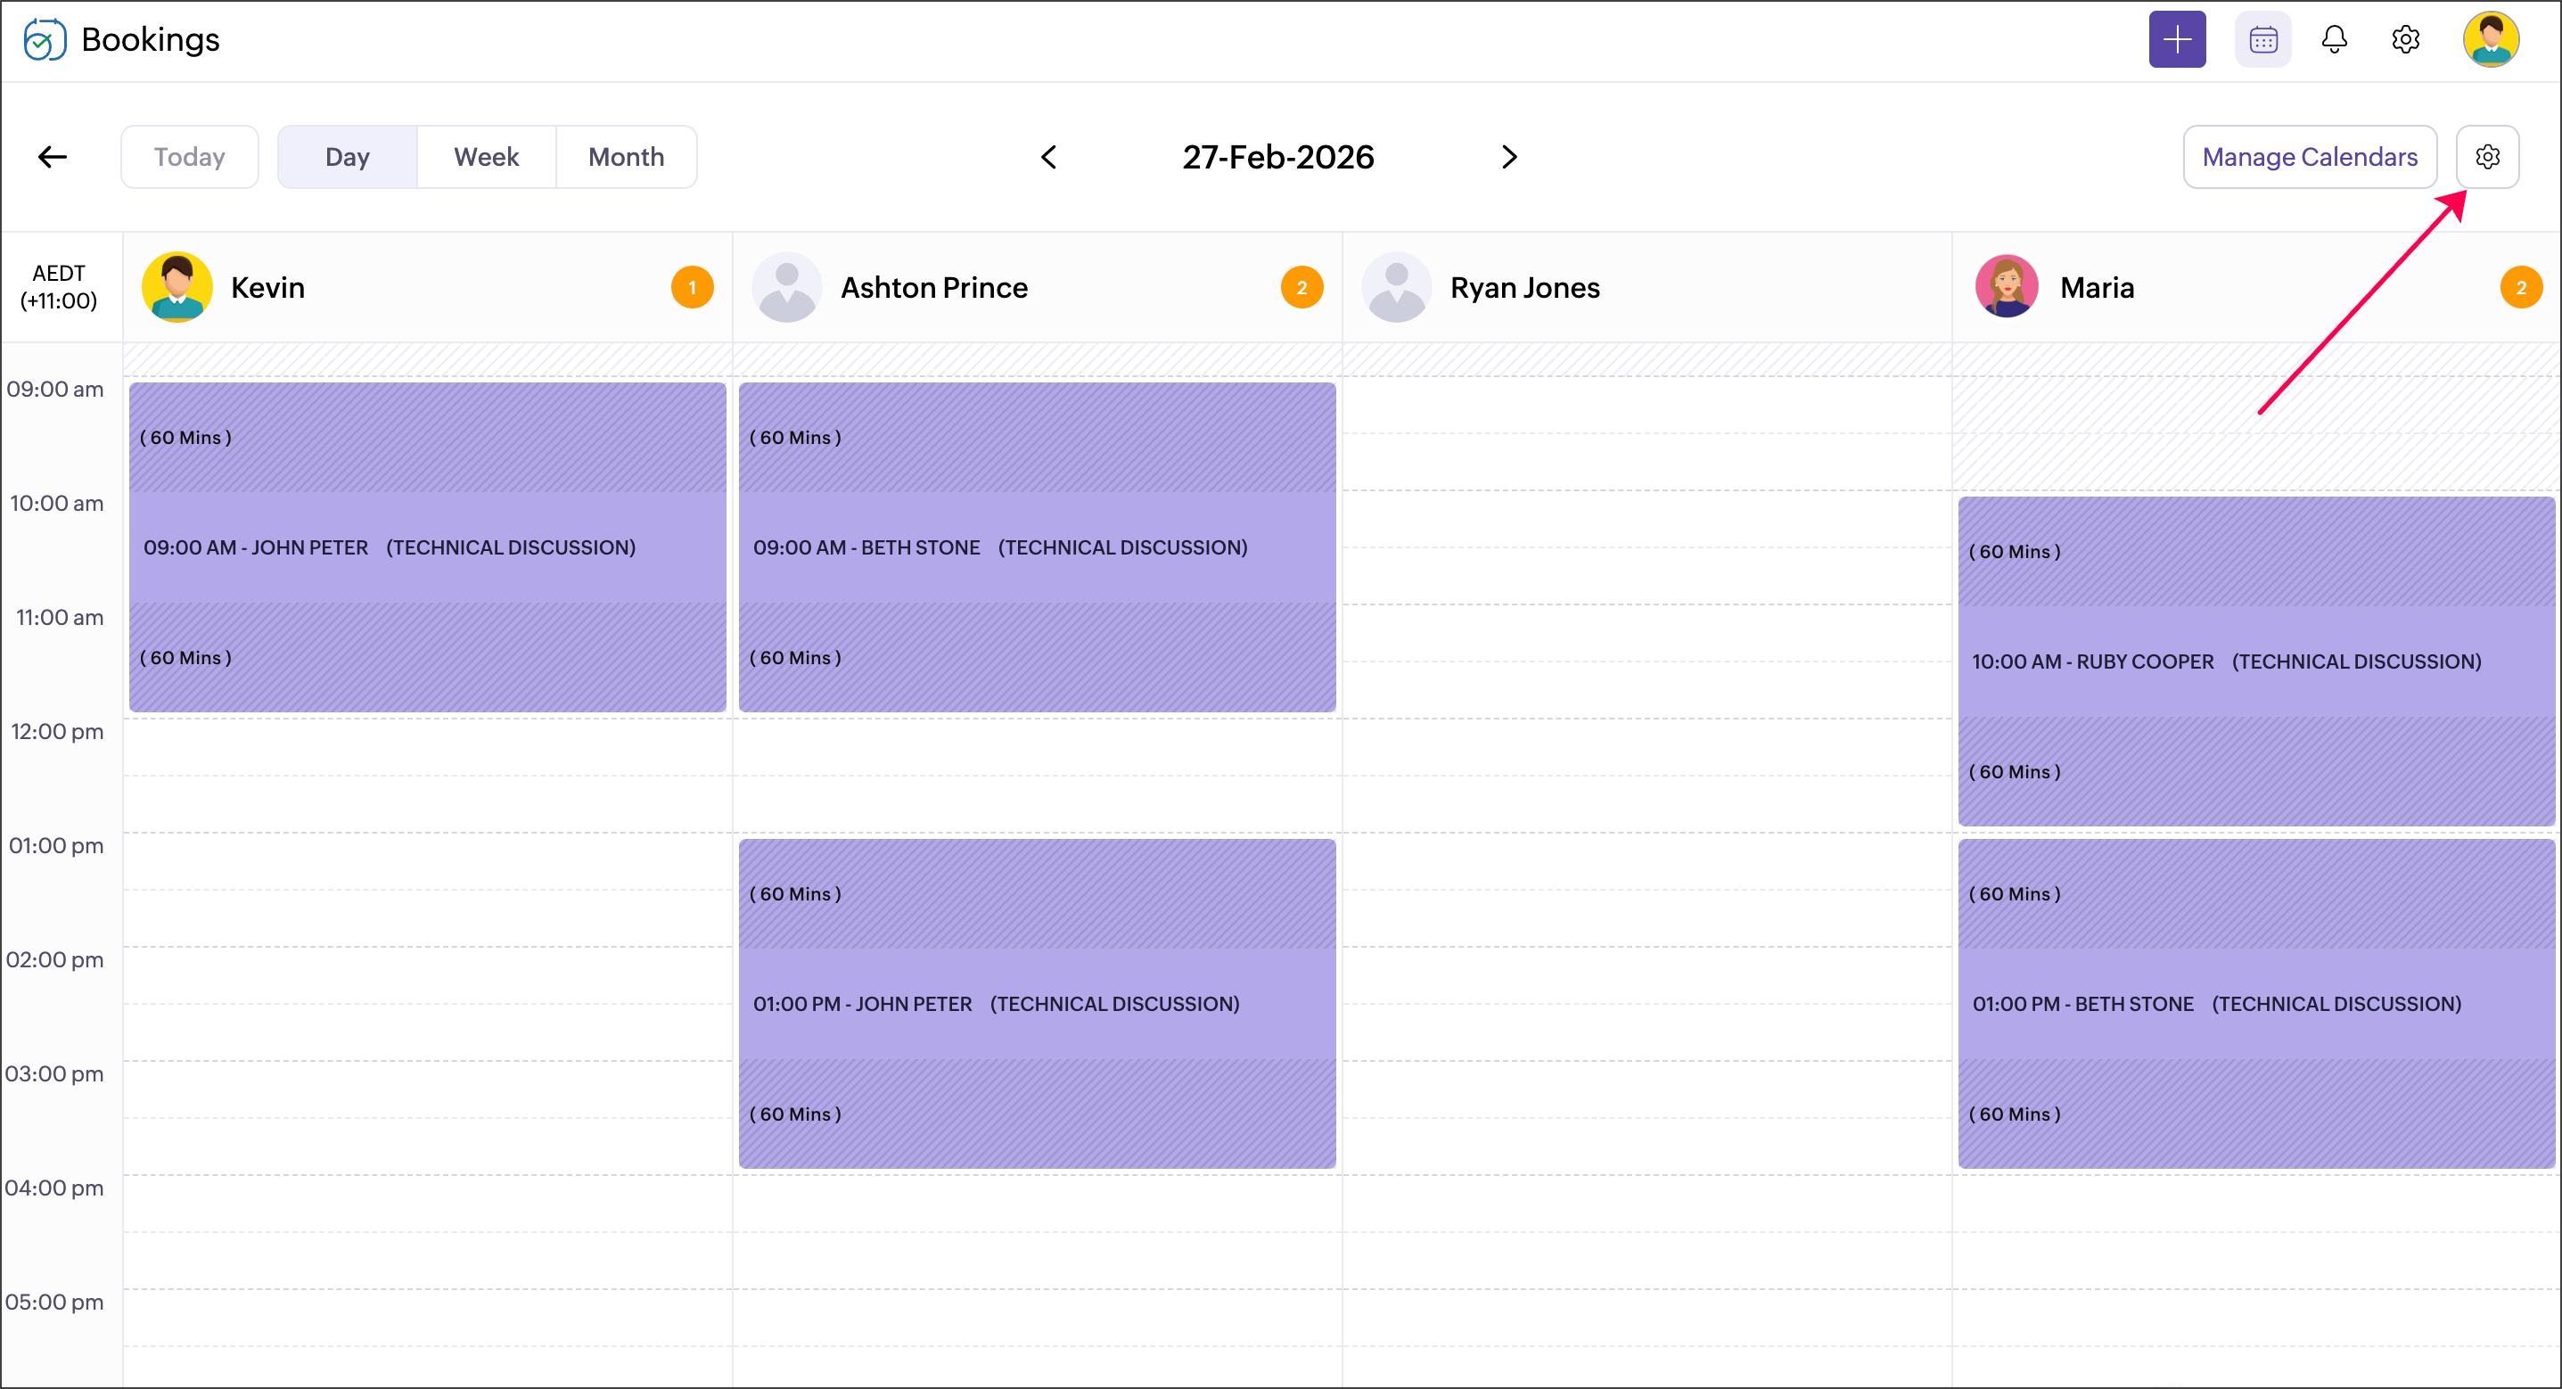2562x1389 pixels.
Task: Click the purple plus new booking button
Action: 2176,40
